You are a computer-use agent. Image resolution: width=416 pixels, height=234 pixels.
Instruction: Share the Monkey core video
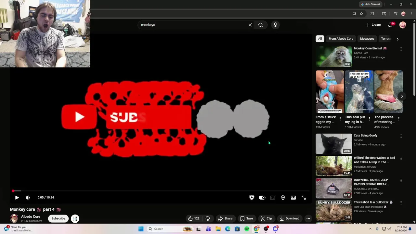[225, 218]
